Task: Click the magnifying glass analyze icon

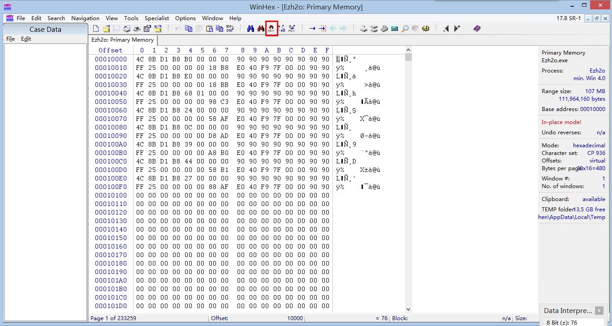Action: 405,29
